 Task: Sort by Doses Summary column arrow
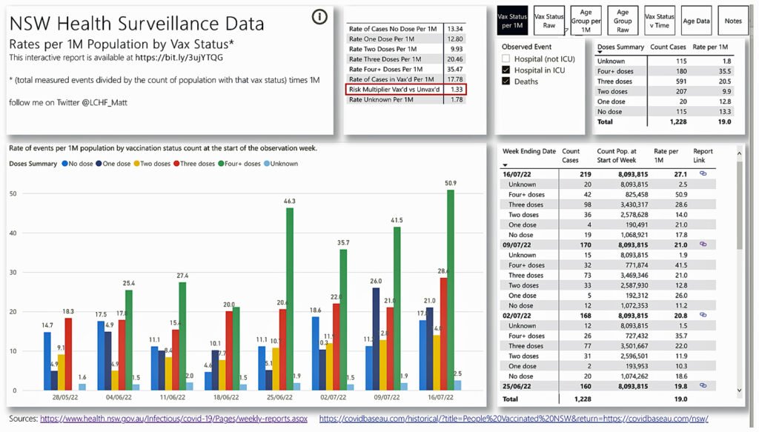(x=600, y=53)
